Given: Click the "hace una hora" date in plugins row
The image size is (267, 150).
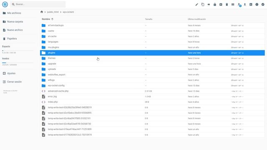Looking at the screenshot, I should tap(194, 53).
